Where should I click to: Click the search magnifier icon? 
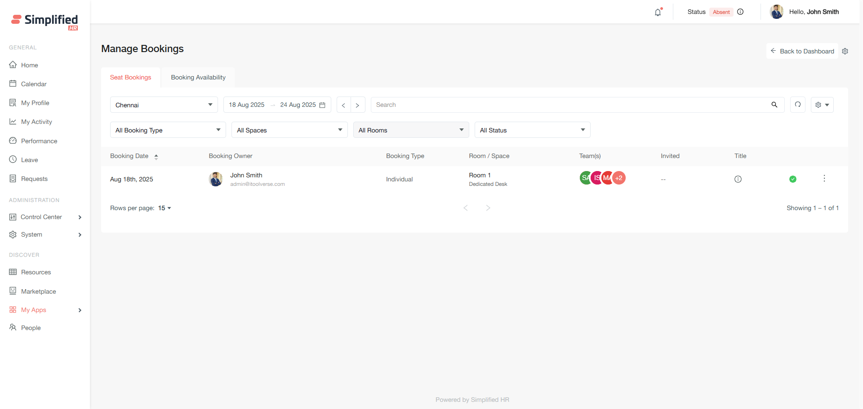[x=774, y=105]
